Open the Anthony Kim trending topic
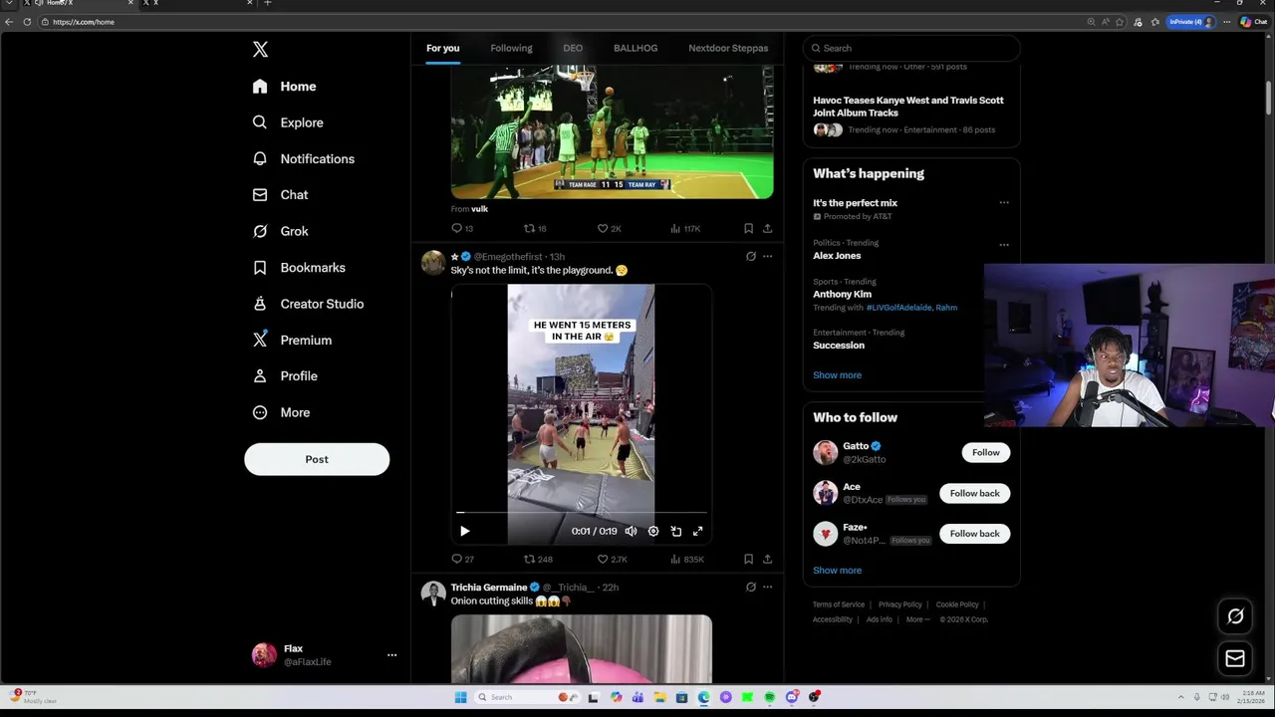Image resolution: width=1275 pixels, height=717 pixels. 842,294
